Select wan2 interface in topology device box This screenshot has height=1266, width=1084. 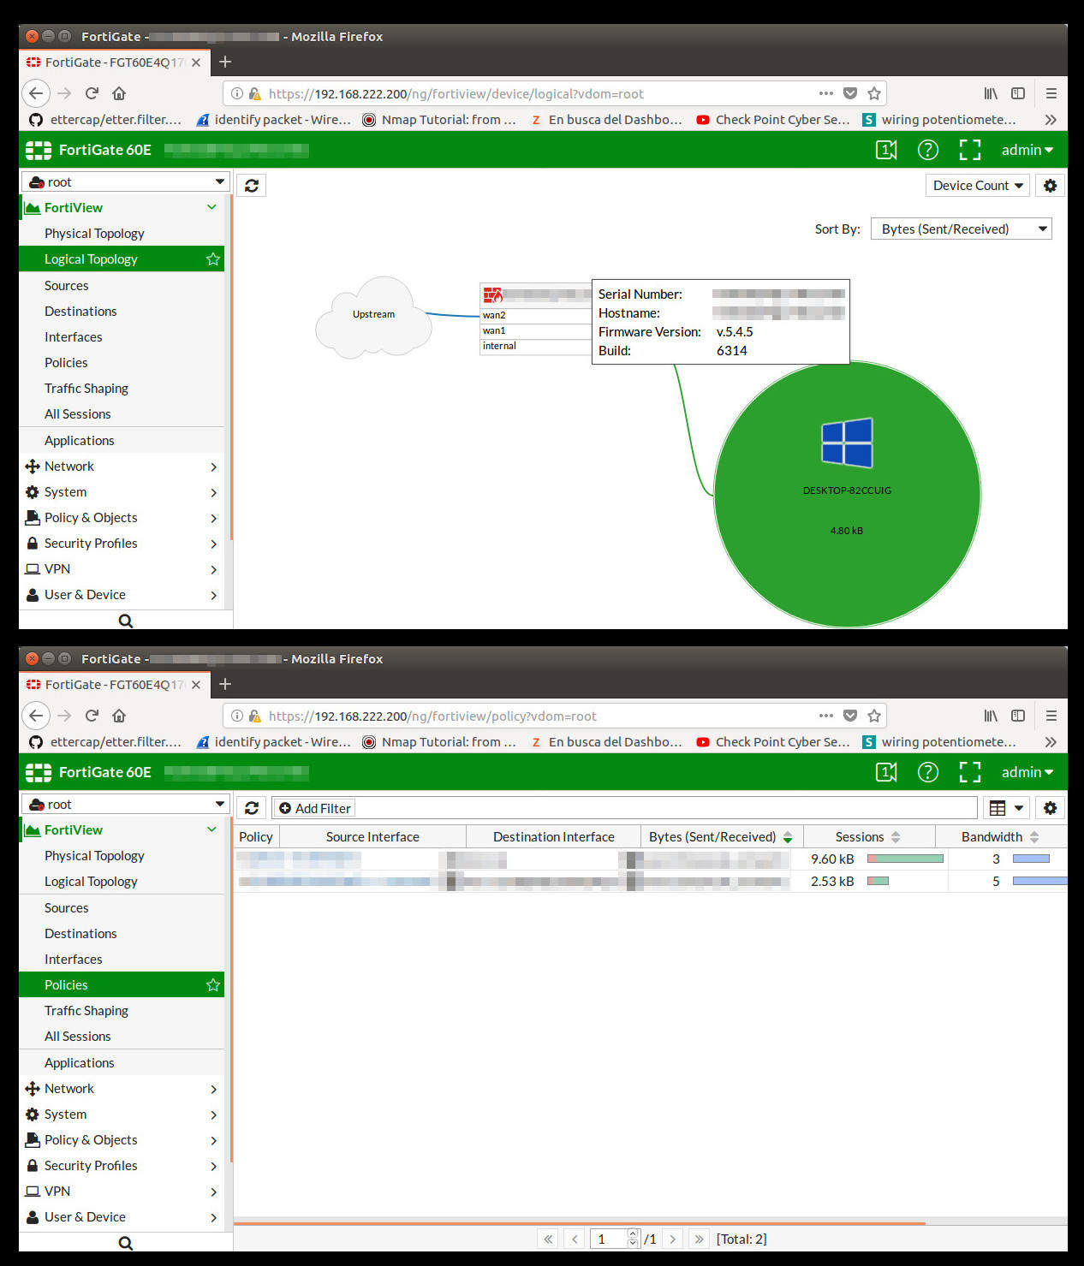pos(535,315)
